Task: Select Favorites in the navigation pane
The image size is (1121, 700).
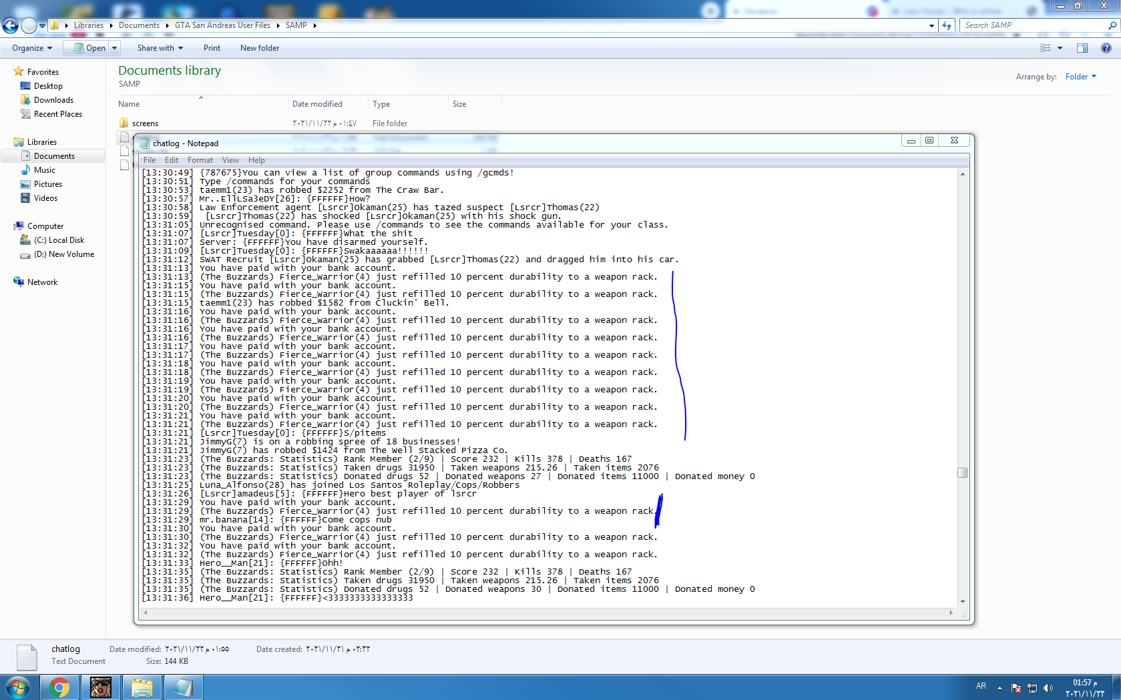Action: [x=43, y=72]
